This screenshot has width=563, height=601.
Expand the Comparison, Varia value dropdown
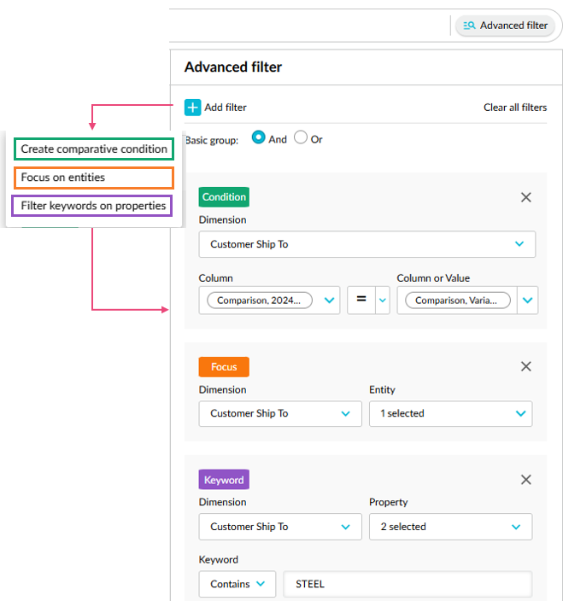[527, 300]
